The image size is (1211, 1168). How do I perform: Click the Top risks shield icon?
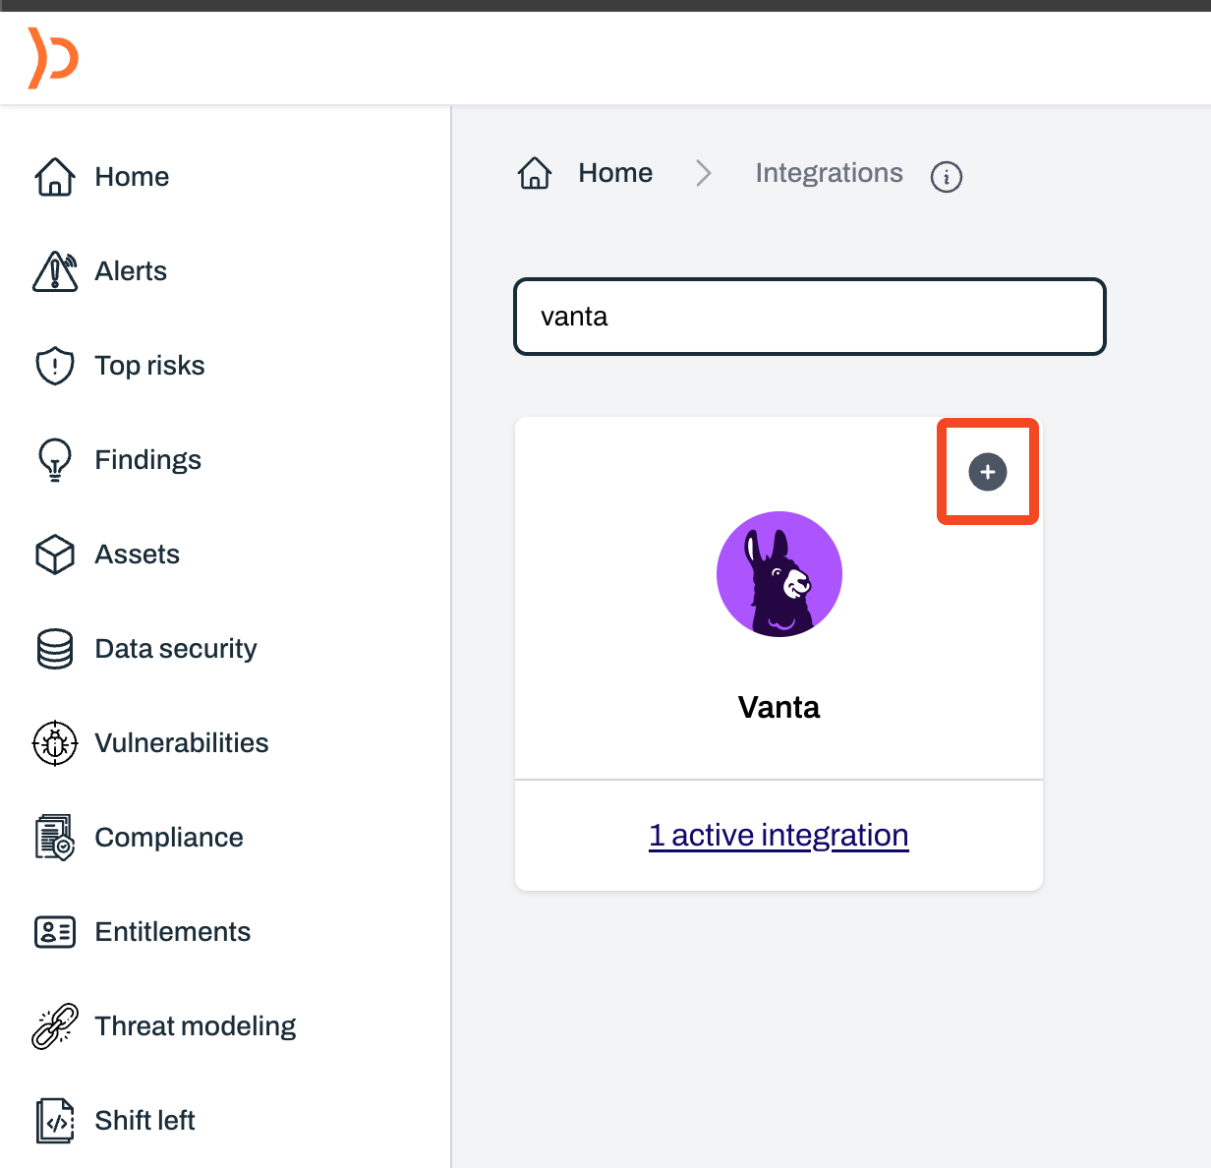[x=55, y=366]
